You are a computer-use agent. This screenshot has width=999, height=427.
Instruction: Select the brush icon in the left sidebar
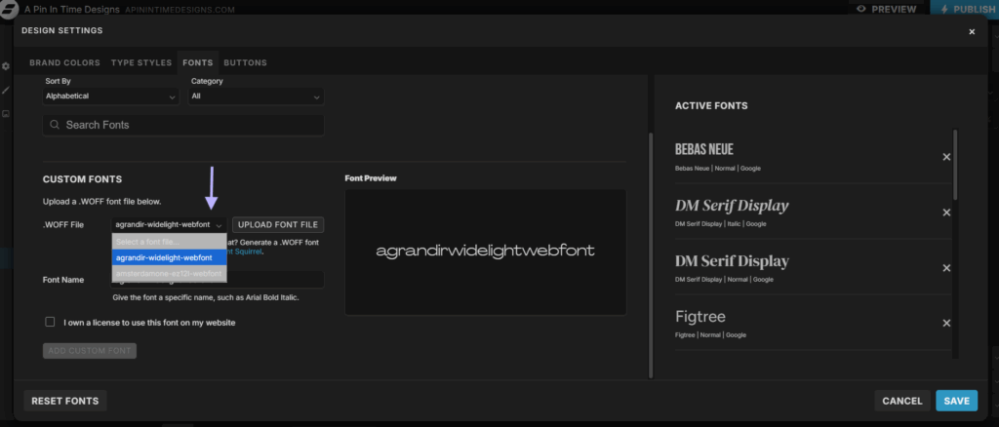point(6,91)
